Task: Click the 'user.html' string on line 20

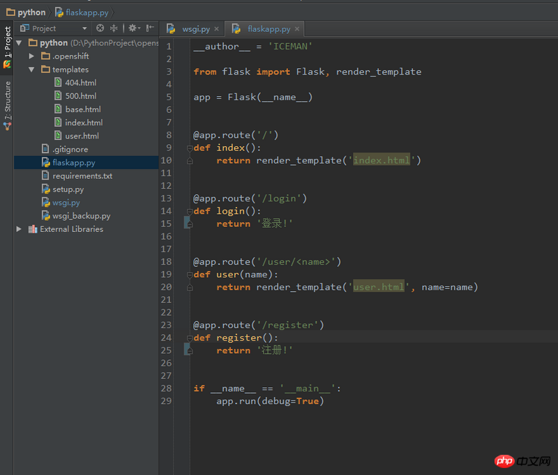Action: click(379, 287)
